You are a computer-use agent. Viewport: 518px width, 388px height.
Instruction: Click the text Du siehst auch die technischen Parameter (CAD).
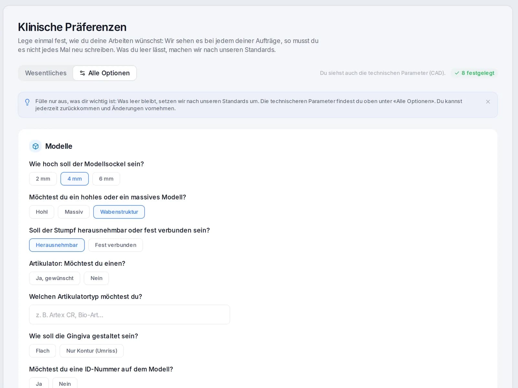383,73
